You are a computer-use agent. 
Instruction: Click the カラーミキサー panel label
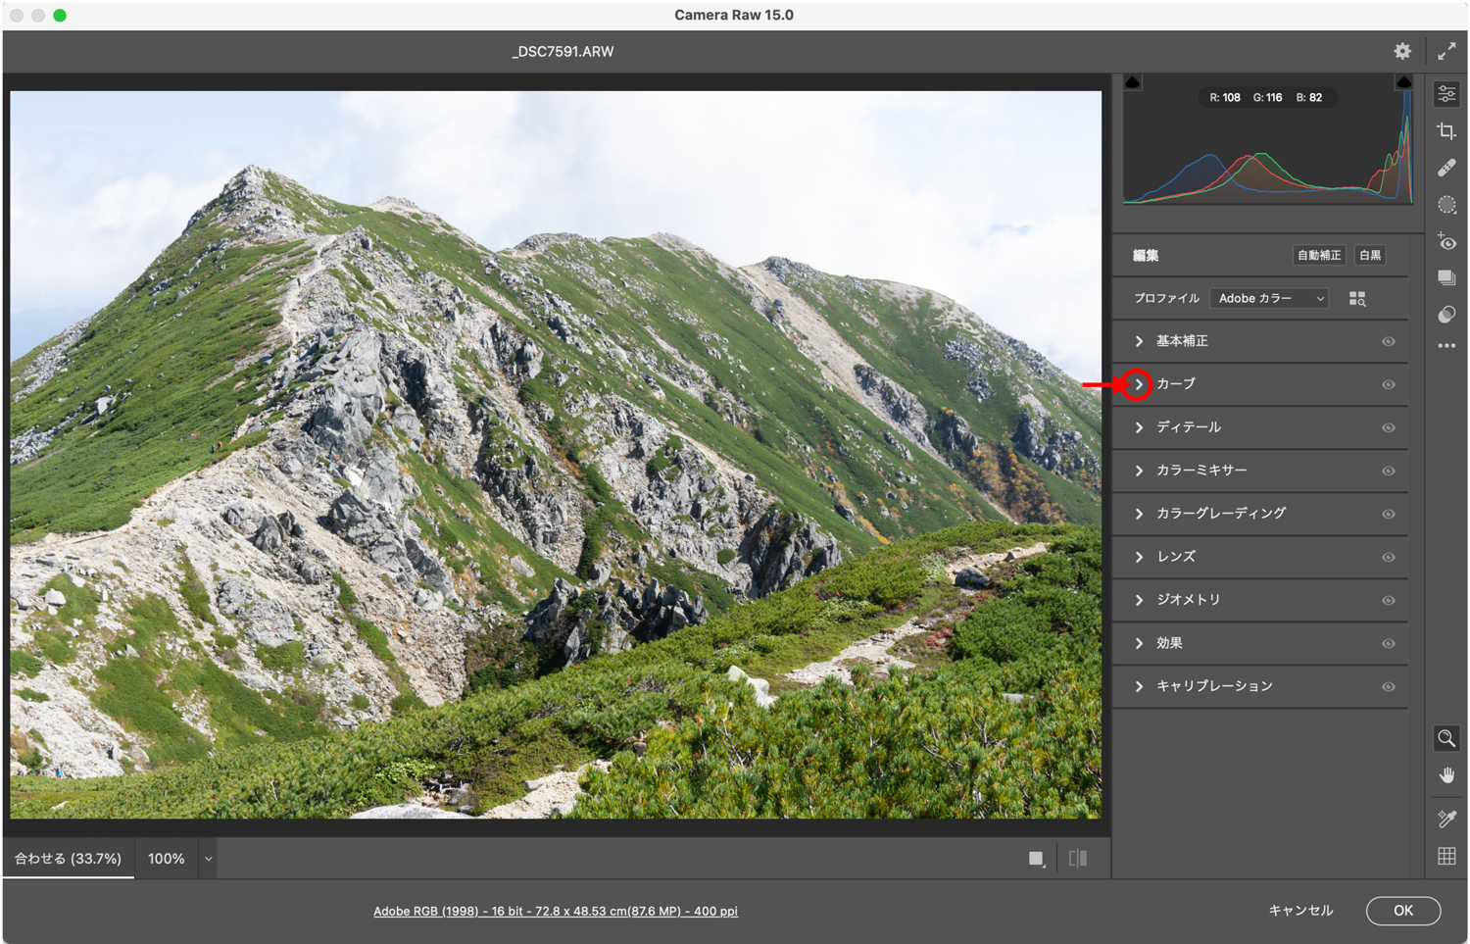[1201, 471]
